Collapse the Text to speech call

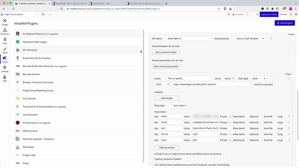coord(288,74)
